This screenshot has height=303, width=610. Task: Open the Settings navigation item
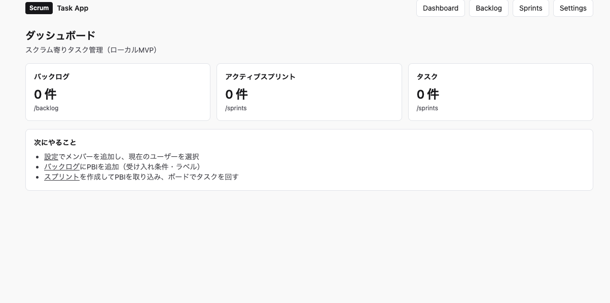pyautogui.click(x=573, y=8)
